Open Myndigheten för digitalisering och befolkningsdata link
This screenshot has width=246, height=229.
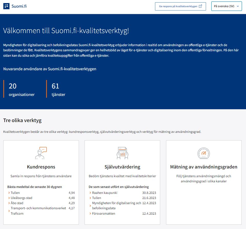[x=116, y=206]
